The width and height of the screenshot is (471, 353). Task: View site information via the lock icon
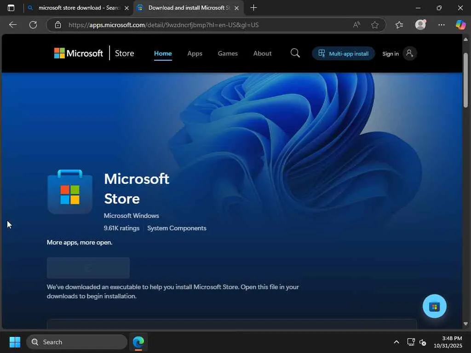click(x=58, y=25)
